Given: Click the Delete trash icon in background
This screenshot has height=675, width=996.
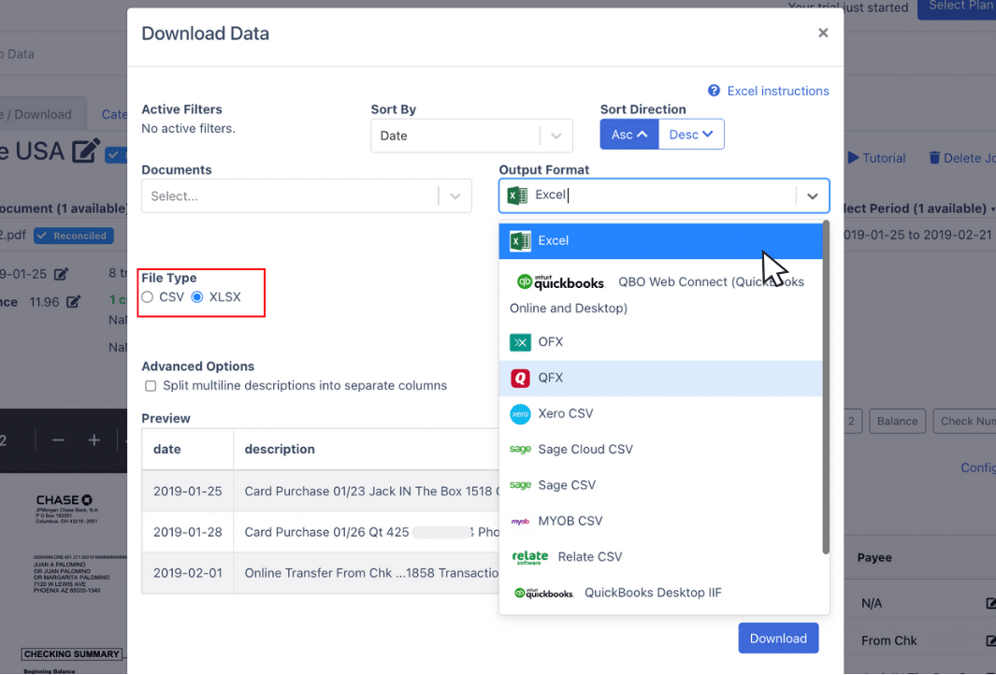Looking at the screenshot, I should (x=934, y=157).
